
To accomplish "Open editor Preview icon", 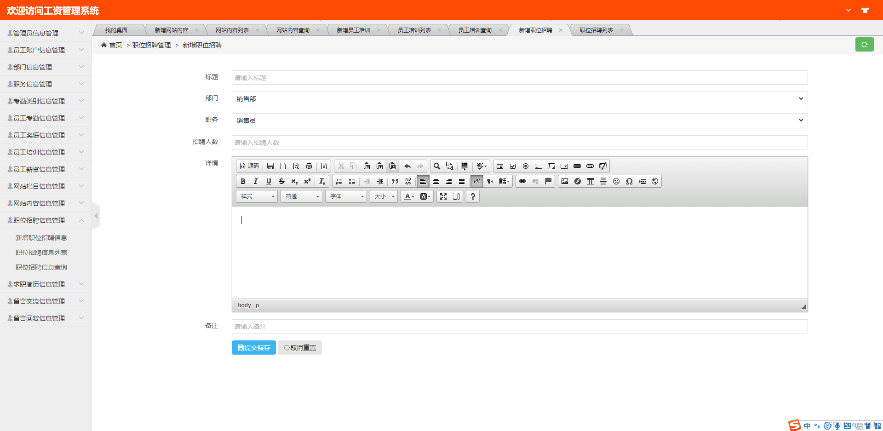I will (x=296, y=166).
